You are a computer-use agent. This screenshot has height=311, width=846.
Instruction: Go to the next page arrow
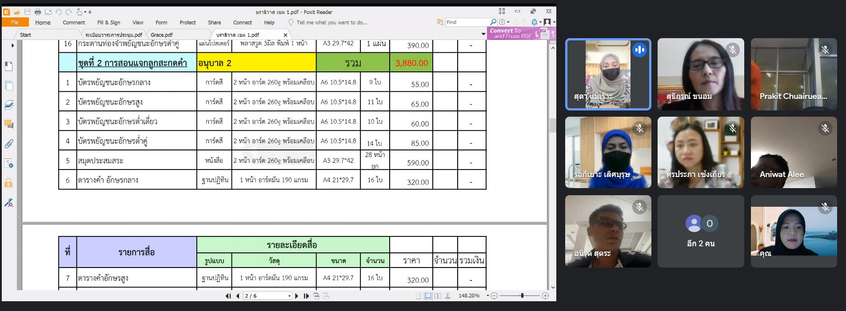pos(297,296)
